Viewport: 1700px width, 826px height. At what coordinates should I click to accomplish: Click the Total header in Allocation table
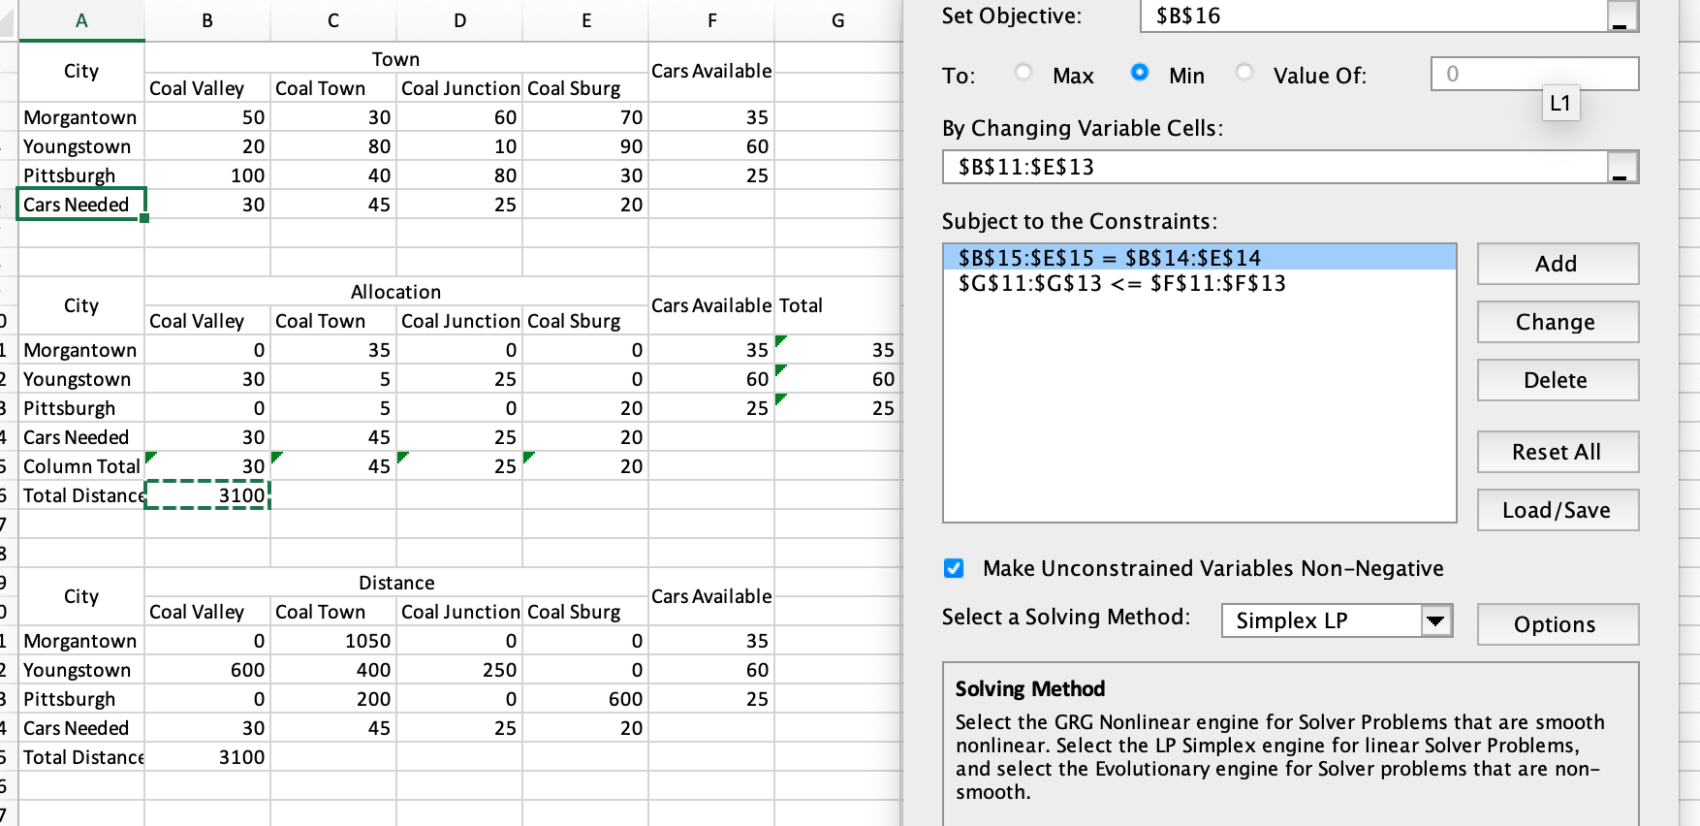pyautogui.click(x=837, y=305)
